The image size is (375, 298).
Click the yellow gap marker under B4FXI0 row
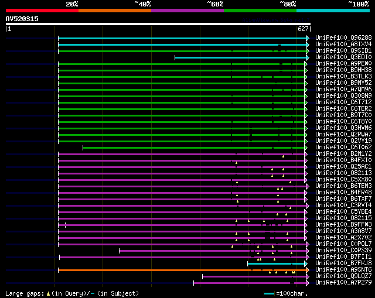pyautogui.click(x=236, y=163)
